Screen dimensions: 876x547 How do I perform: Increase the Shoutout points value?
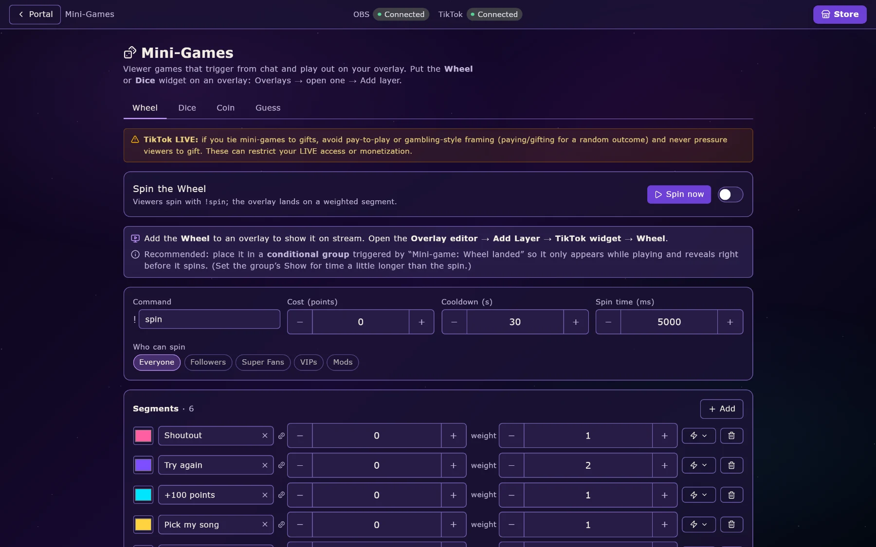coord(453,436)
